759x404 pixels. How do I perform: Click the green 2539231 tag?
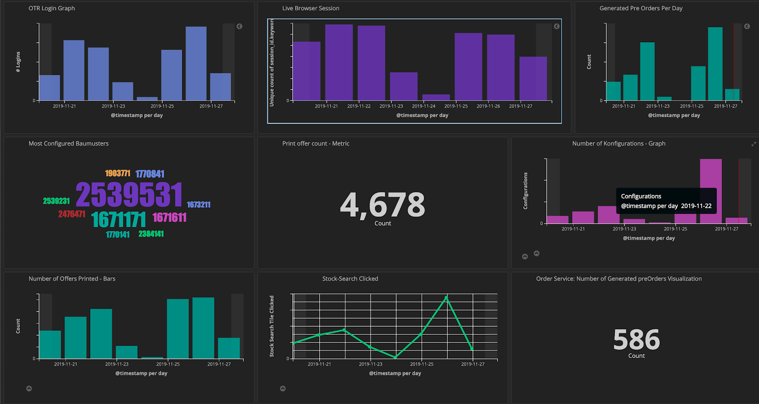coord(56,201)
